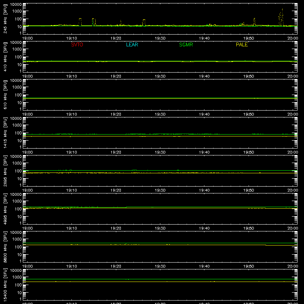Click the 19:00 tick label under the 245 MHz plot

[x=27, y=38]
